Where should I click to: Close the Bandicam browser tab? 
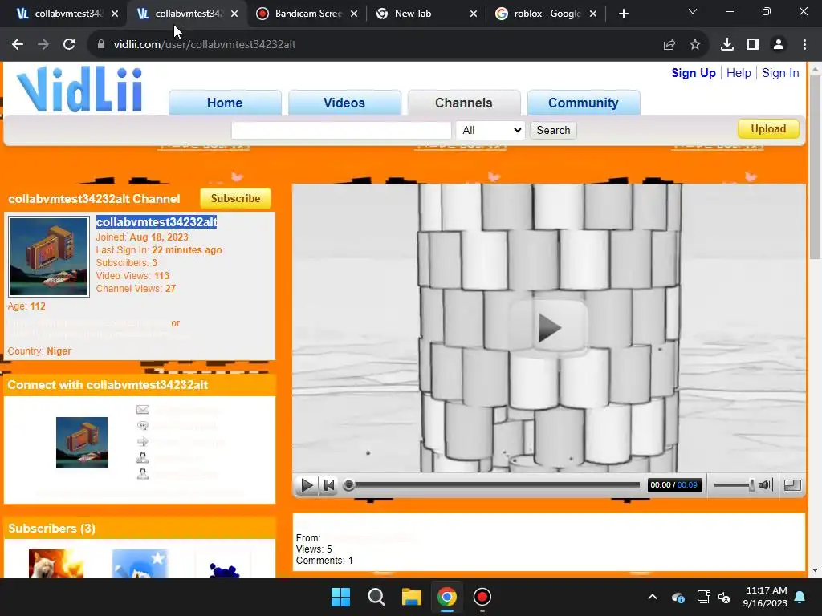[x=354, y=14]
